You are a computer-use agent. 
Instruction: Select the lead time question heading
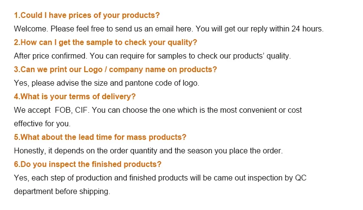point(100,137)
